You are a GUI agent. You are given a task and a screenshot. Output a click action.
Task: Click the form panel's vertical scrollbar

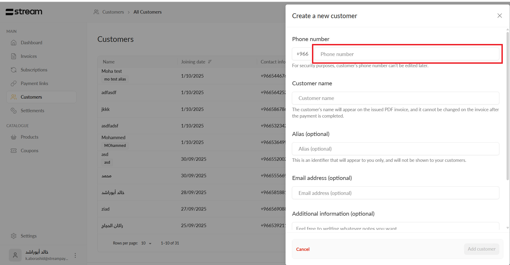coord(508,107)
